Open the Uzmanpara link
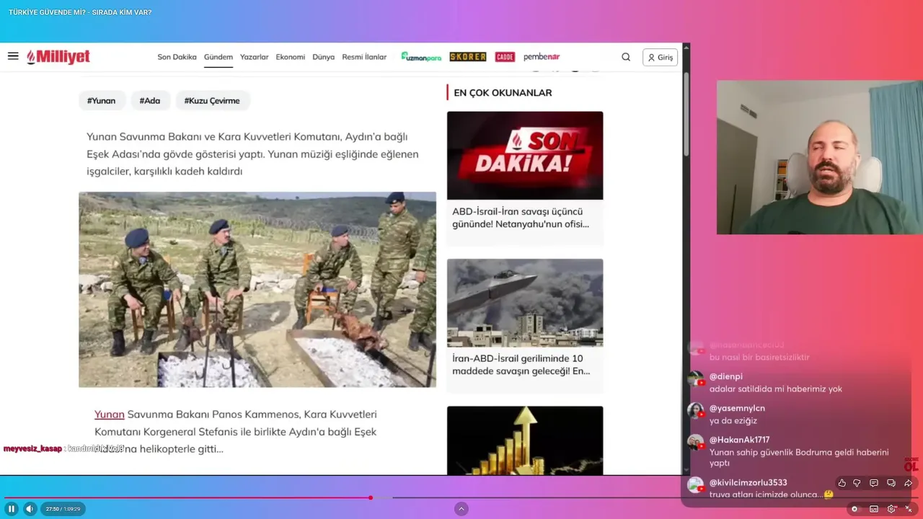 [x=421, y=57]
